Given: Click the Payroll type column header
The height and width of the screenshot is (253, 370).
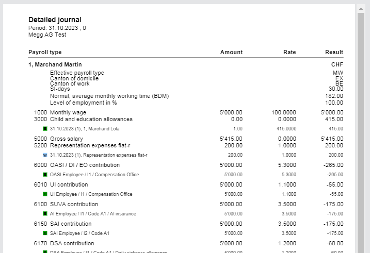Looking at the screenshot, I should tap(45, 52).
